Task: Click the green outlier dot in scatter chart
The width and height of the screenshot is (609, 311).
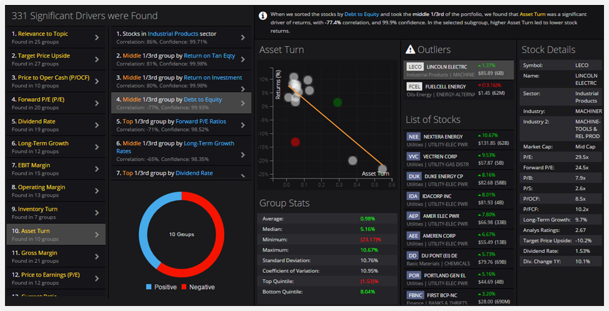Action: point(338,102)
